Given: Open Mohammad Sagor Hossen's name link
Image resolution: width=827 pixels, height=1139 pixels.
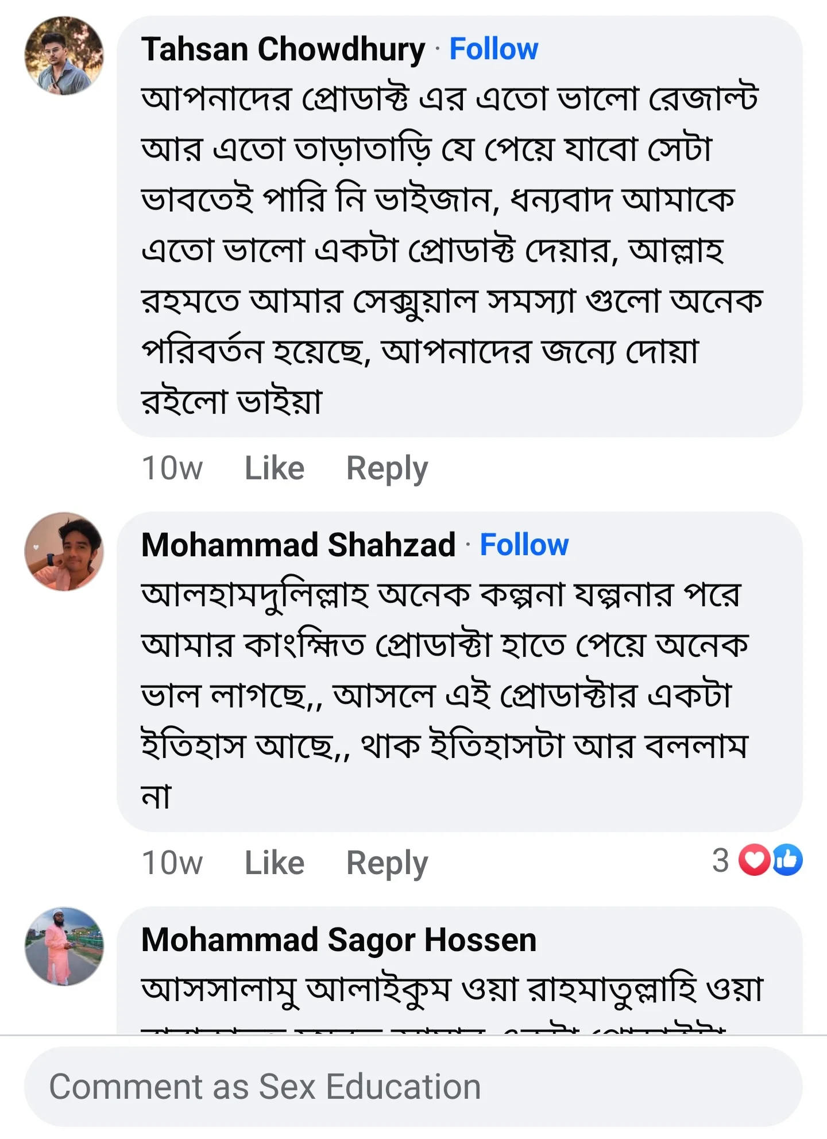Looking at the screenshot, I should [339, 940].
